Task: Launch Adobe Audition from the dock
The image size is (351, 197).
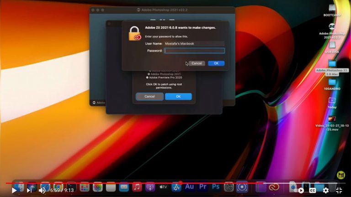Action: point(189,187)
